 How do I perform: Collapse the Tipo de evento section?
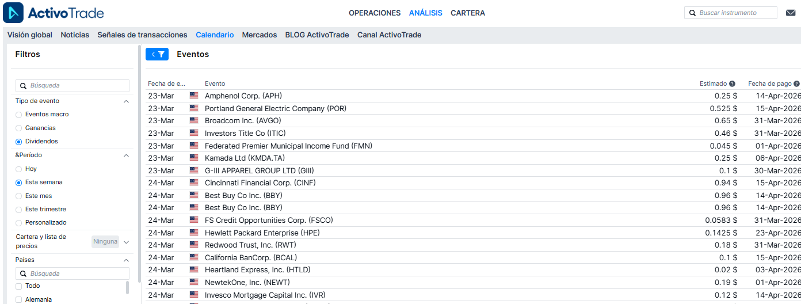[x=126, y=101]
